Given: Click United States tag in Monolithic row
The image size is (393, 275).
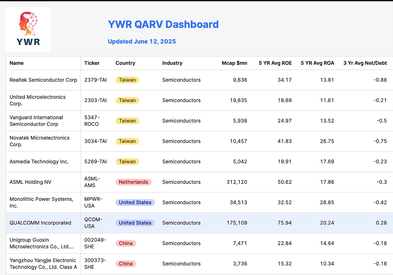Looking at the screenshot, I should coord(135,202).
